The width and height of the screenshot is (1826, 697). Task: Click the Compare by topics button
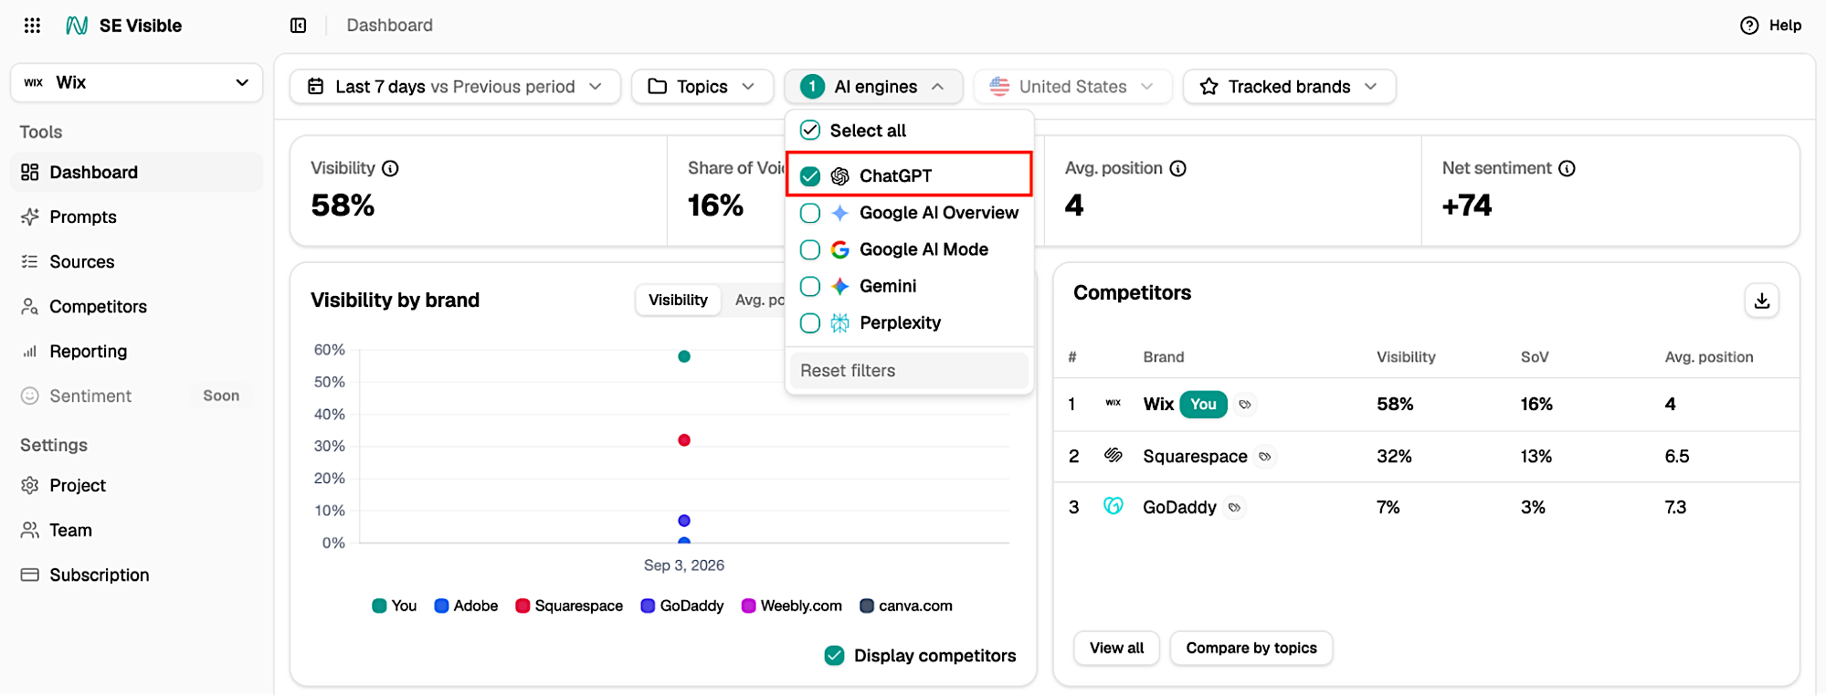(x=1251, y=648)
